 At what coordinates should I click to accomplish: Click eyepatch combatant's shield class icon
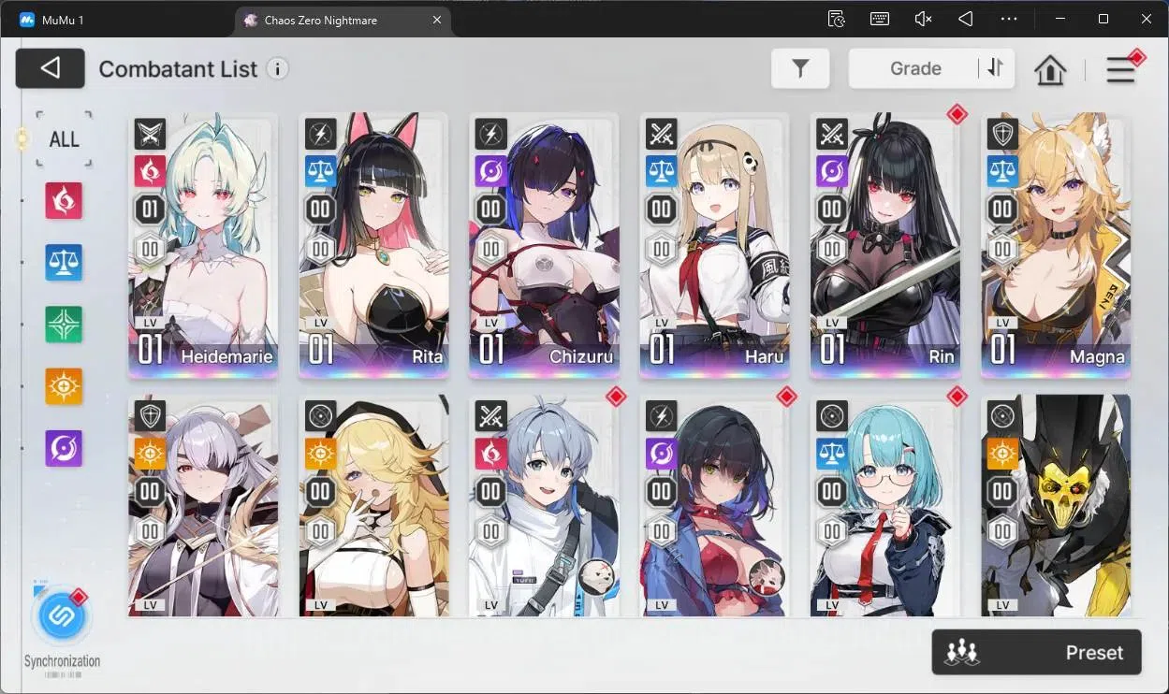click(150, 416)
